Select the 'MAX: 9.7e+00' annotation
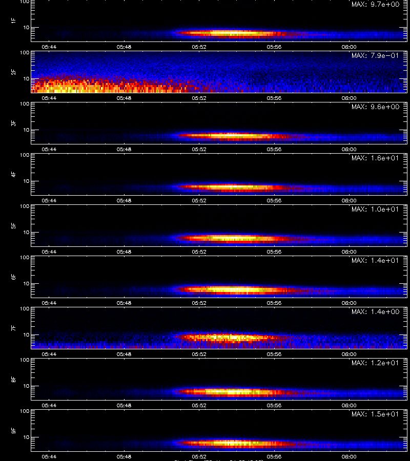Viewport: 410px width, 461px height. point(375,5)
